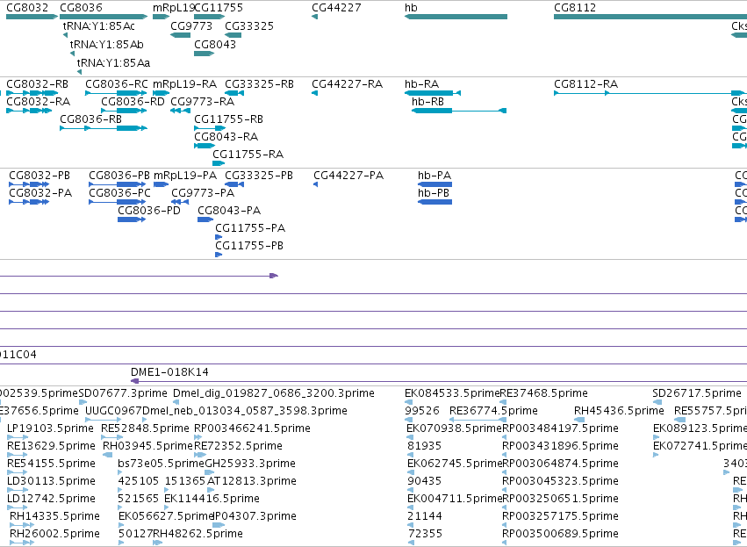
Task: Select the hb-RB transcript label
Action: (x=427, y=102)
